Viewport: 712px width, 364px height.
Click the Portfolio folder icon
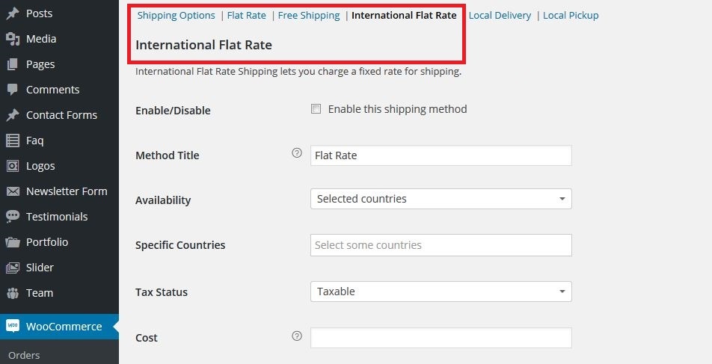(x=13, y=242)
